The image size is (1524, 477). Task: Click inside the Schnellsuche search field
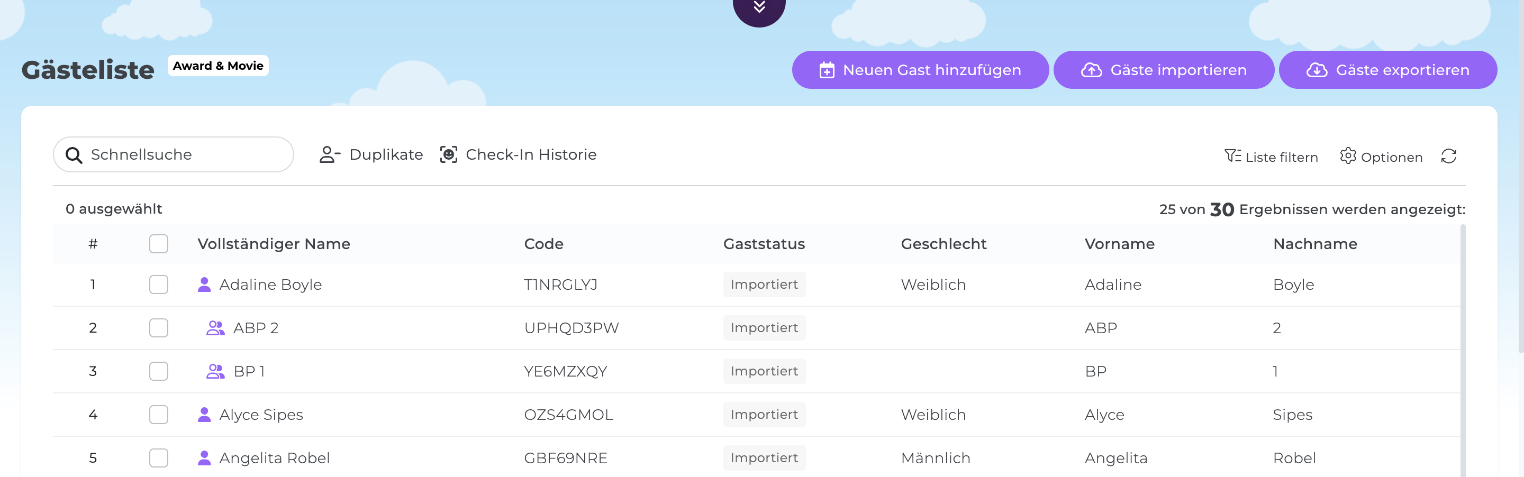(x=177, y=154)
